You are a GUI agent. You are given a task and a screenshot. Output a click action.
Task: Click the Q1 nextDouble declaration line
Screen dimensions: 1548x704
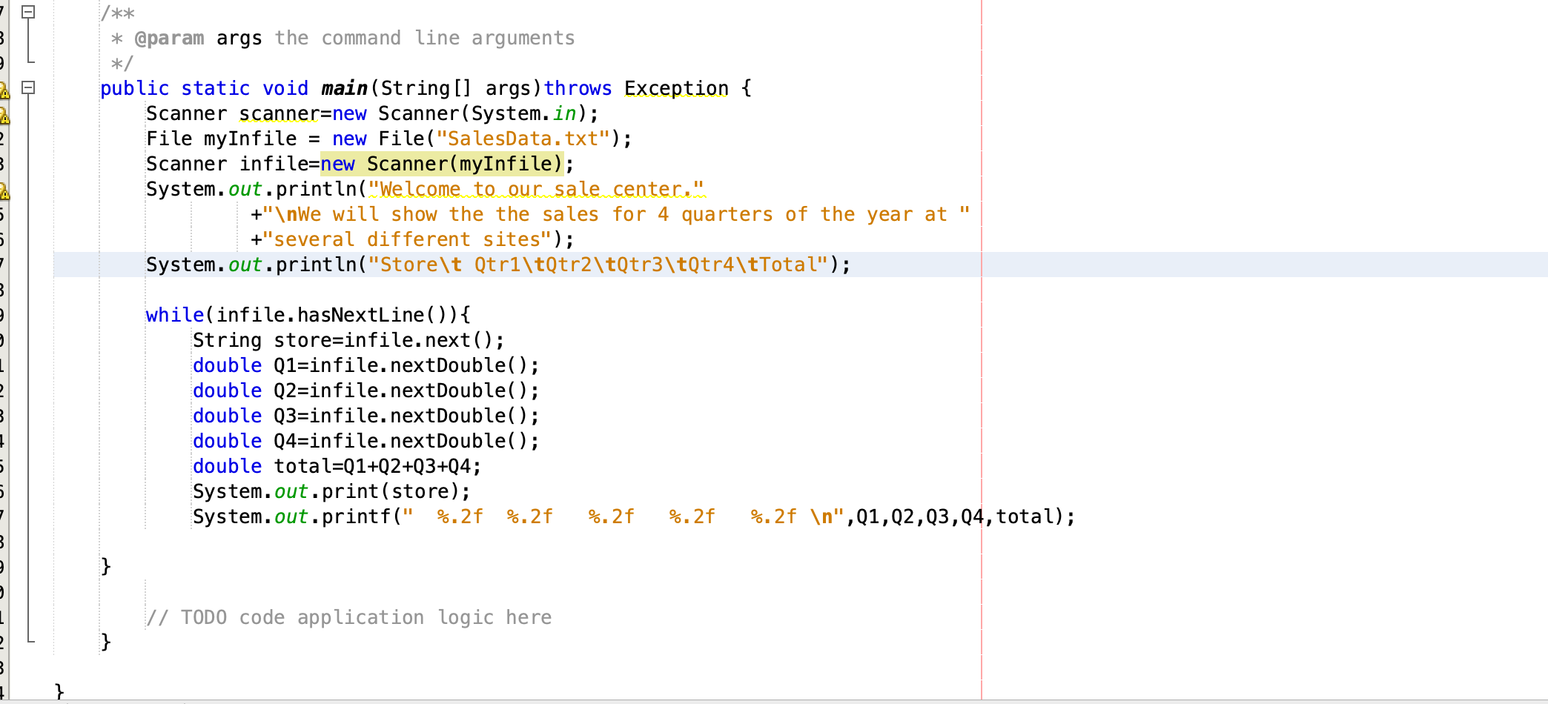pyautogui.click(x=363, y=365)
